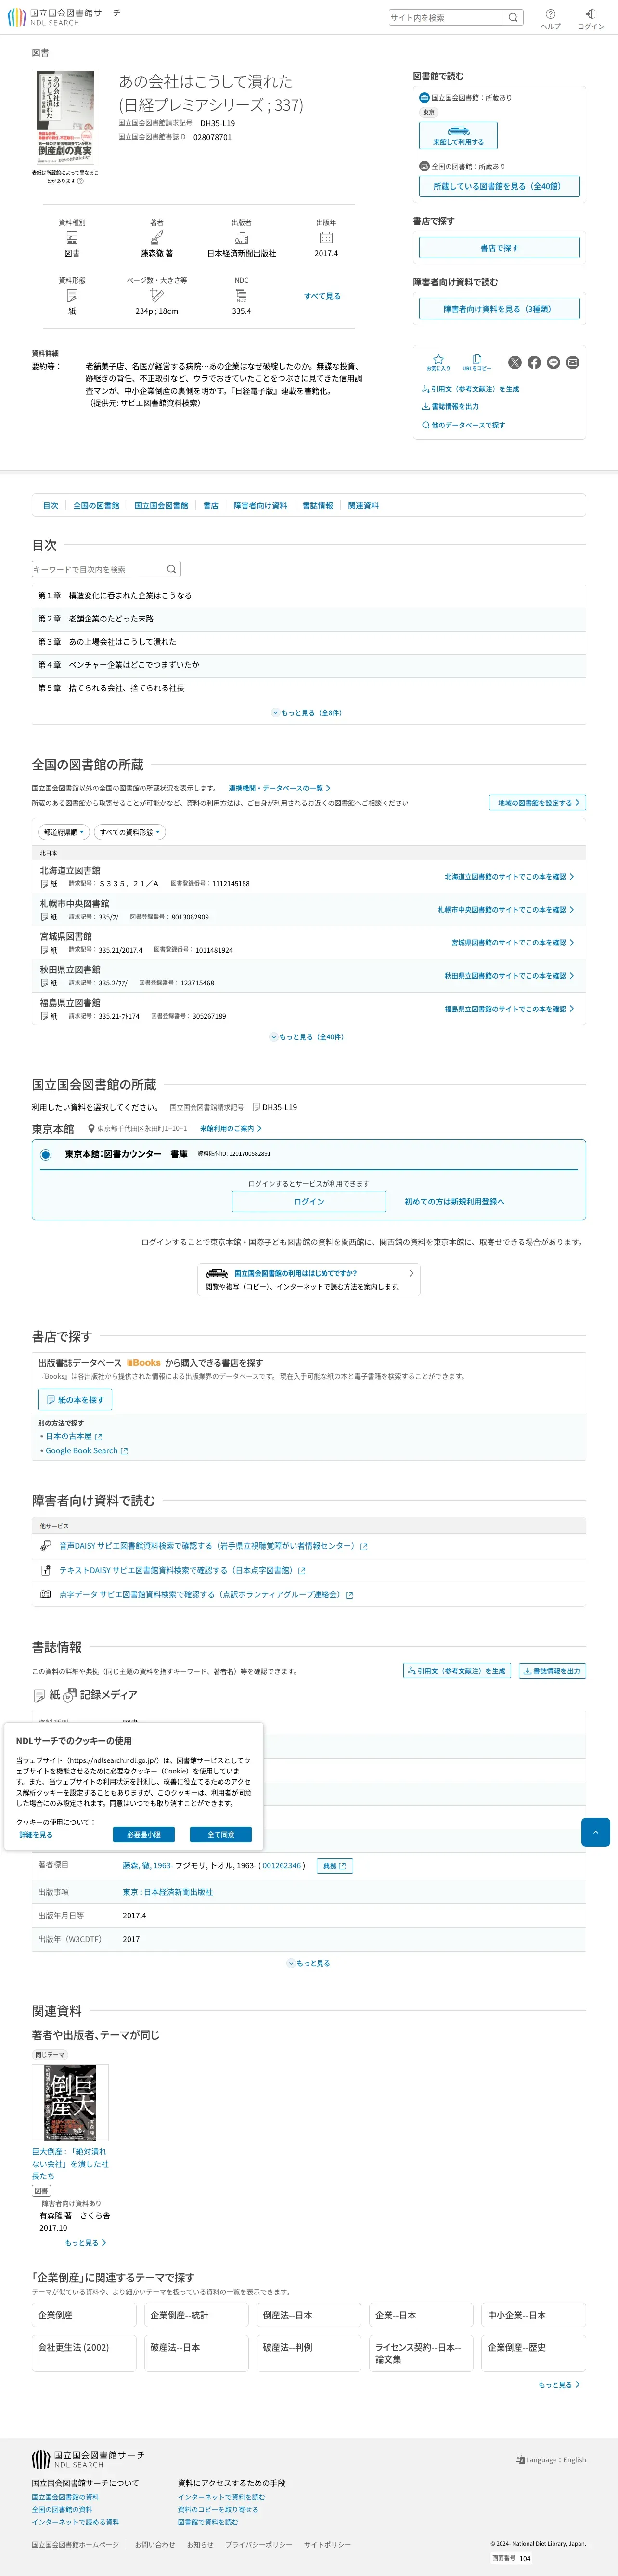This screenshot has width=618, height=2576.
Task: Jump to 書店 section tab
Action: 211,506
